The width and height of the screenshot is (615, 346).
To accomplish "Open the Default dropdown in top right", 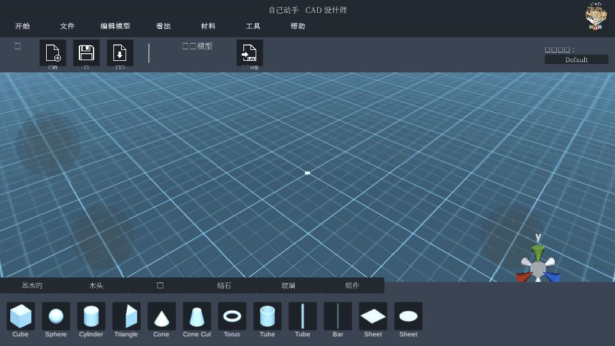I will [x=576, y=60].
